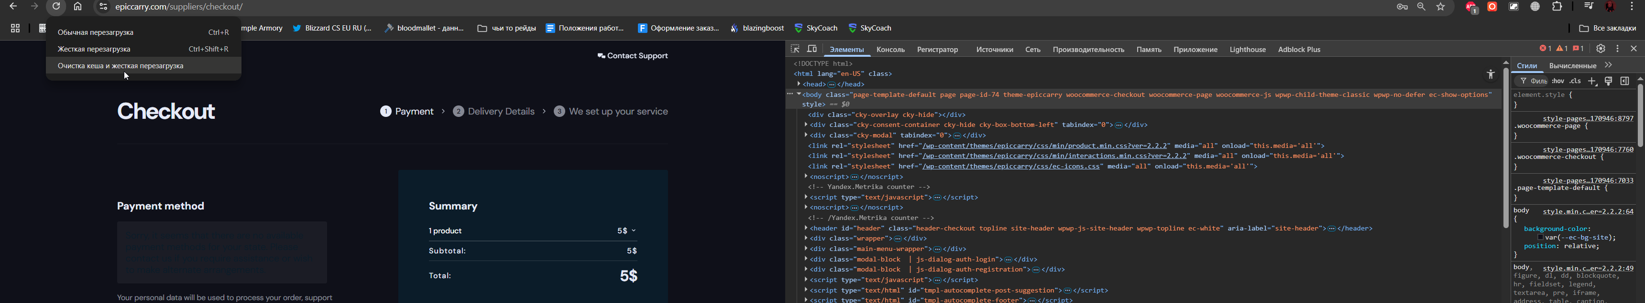The height and width of the screenshot is (303, 1645).
Task: Click the issues counter badge
Action: 1579,49
